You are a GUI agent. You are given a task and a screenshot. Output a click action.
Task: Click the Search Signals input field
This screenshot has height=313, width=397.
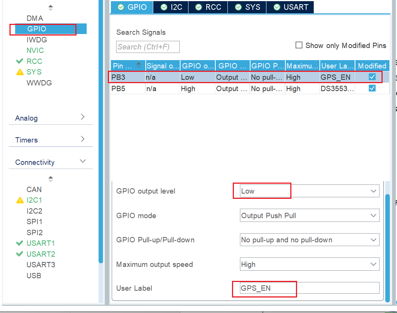(x=148, y=47)
